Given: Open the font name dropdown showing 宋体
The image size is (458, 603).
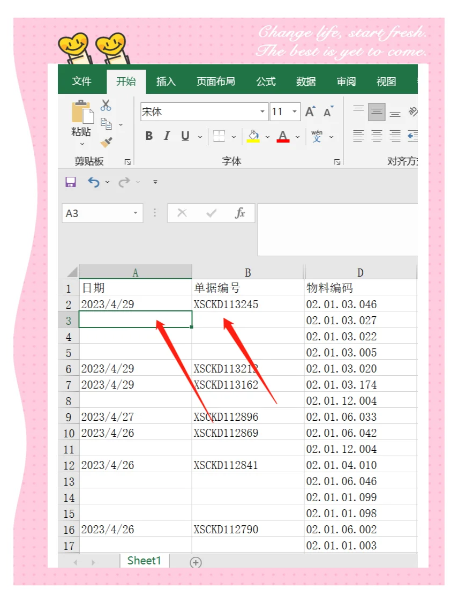Looking at the screenshot, I should [x=261, y=111].
